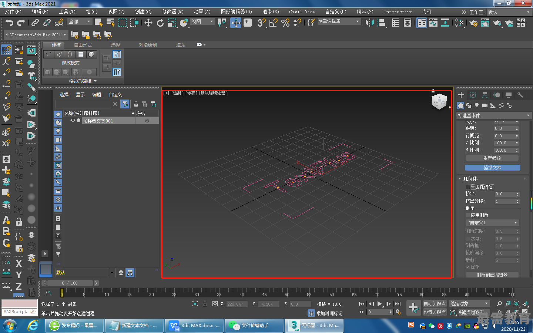Select the Lights category bulb icon
The width and height of the screenshot is (533, 333).
477,105
